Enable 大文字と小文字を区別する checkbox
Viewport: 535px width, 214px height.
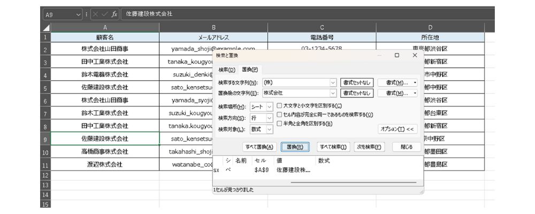coord(279,105)
